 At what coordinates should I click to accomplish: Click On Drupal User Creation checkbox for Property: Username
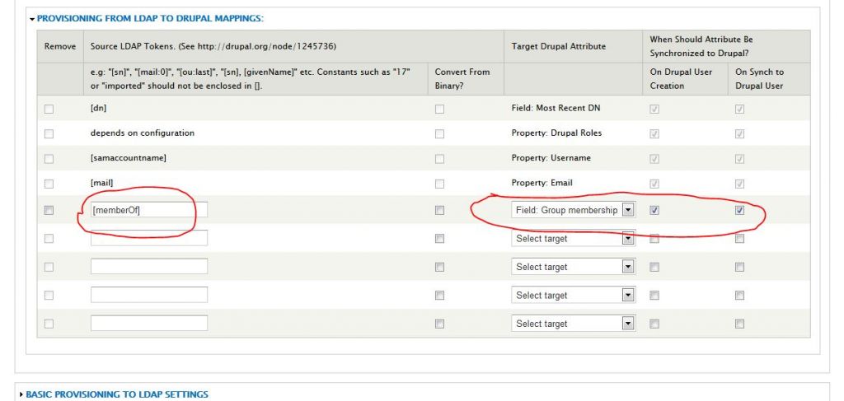click(x=654, y=159)
